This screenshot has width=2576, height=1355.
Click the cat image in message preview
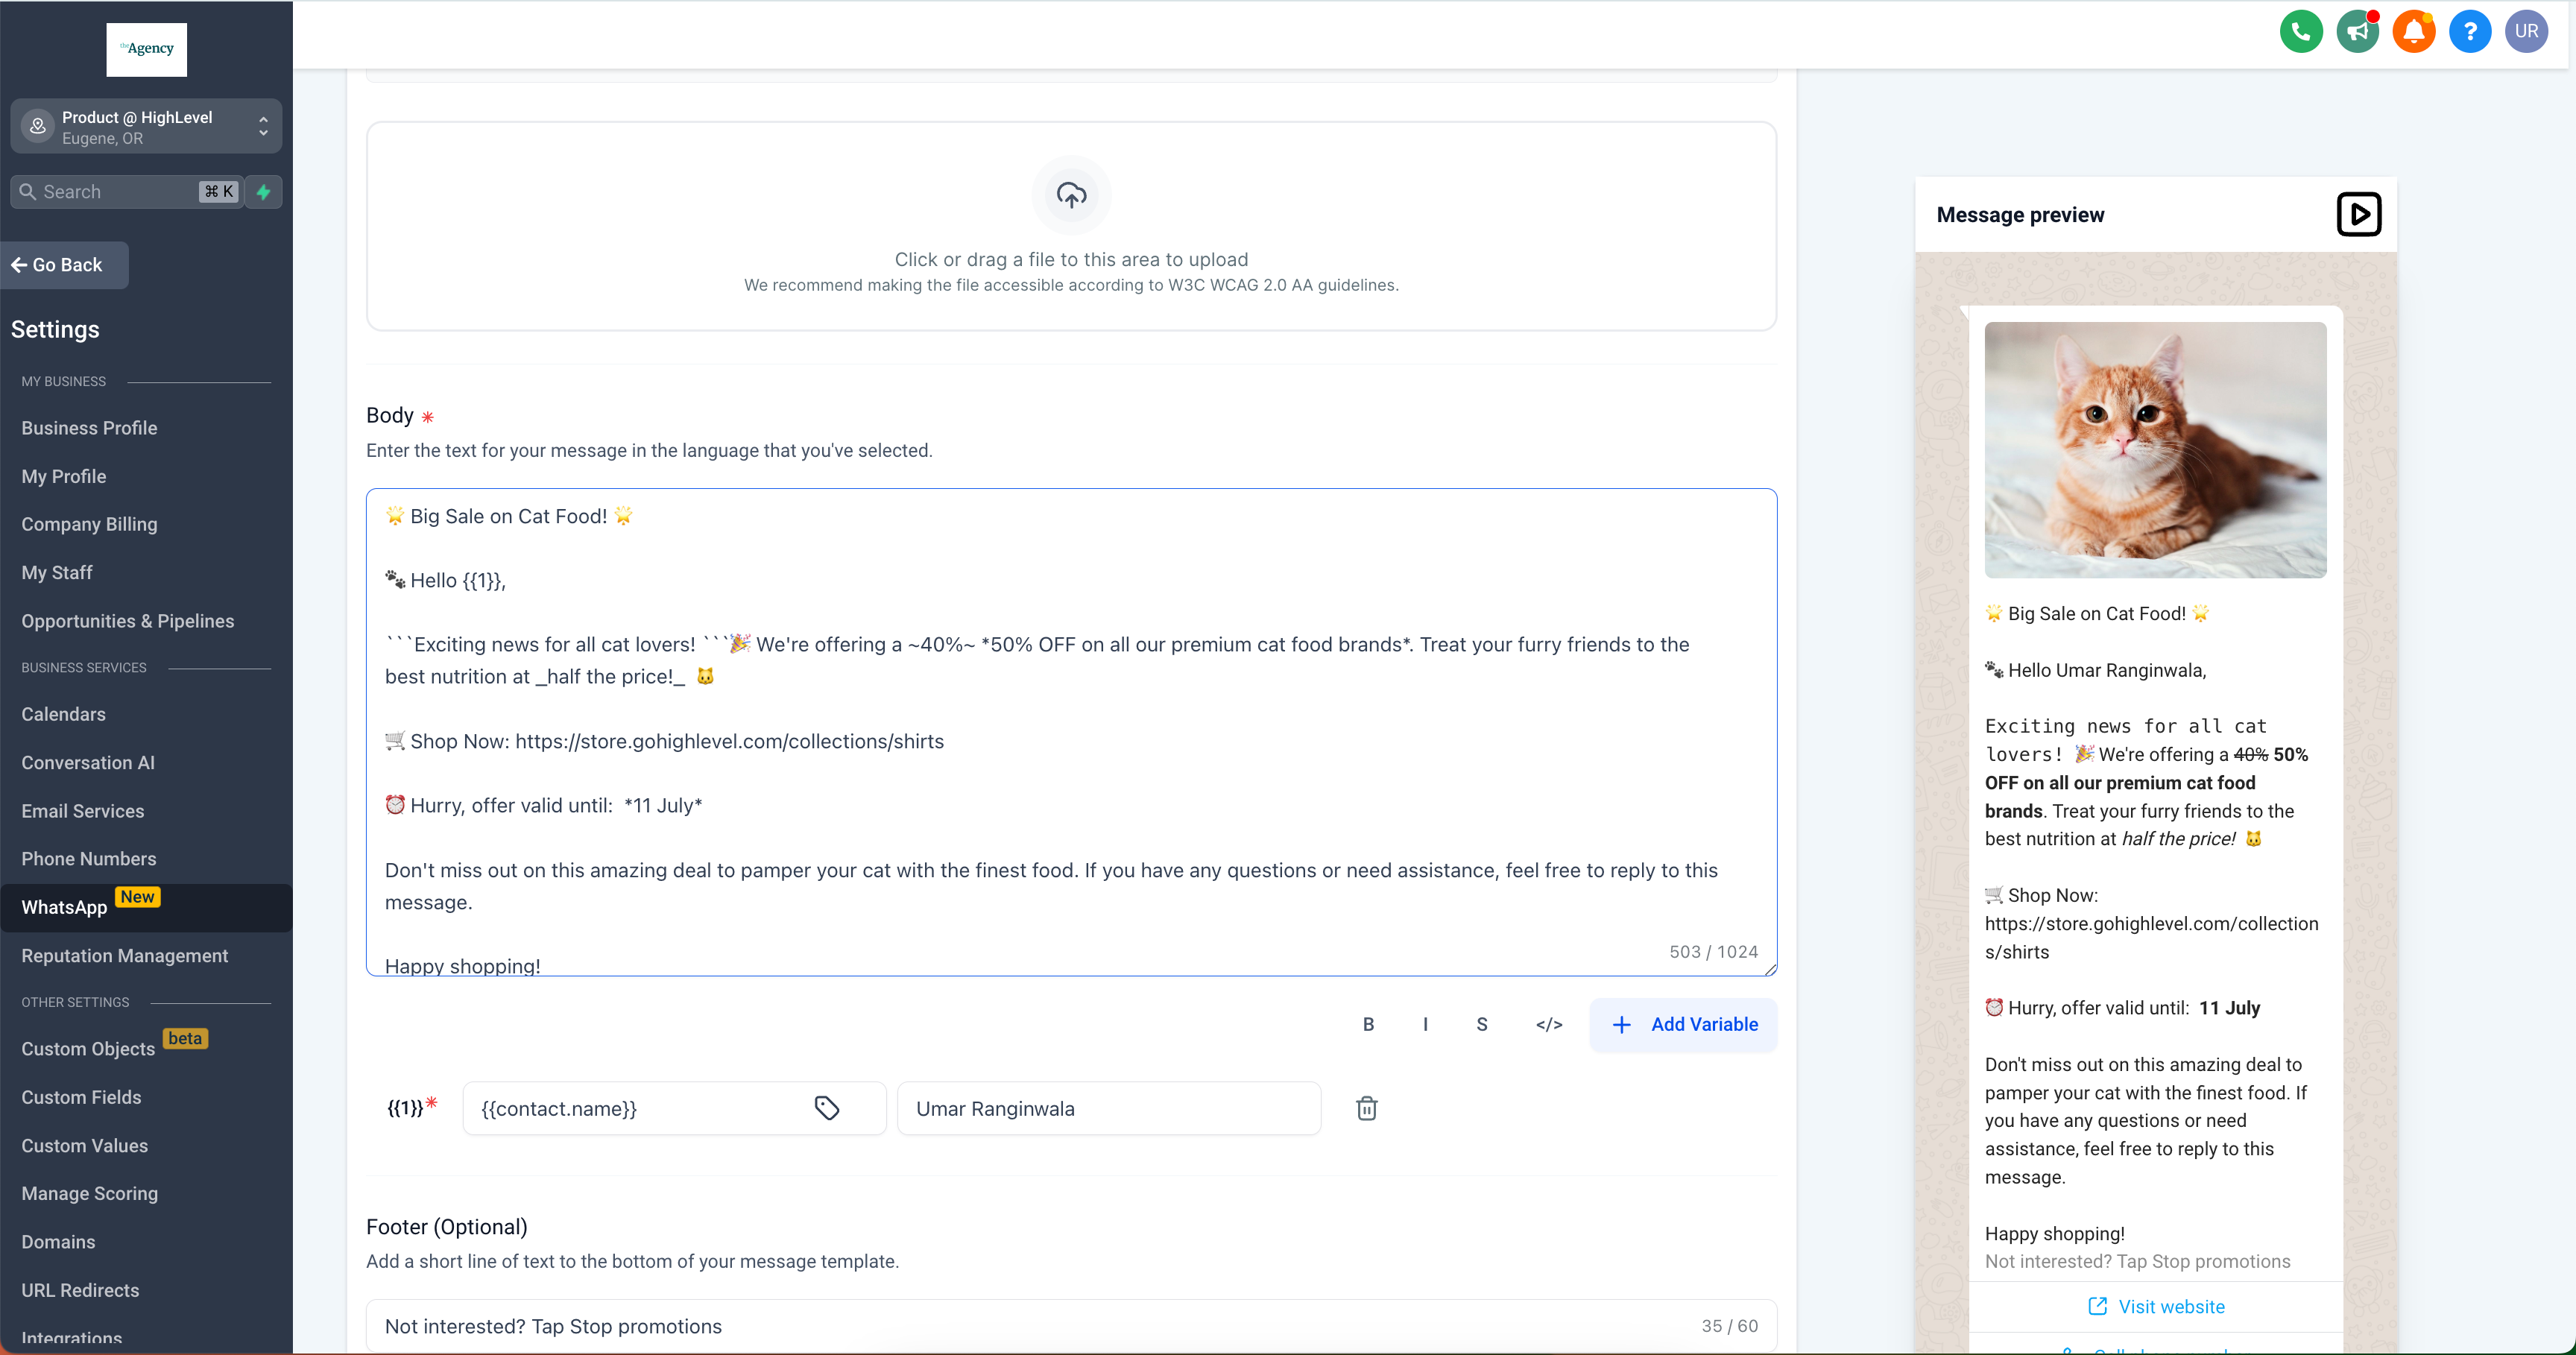point(2155,450)
